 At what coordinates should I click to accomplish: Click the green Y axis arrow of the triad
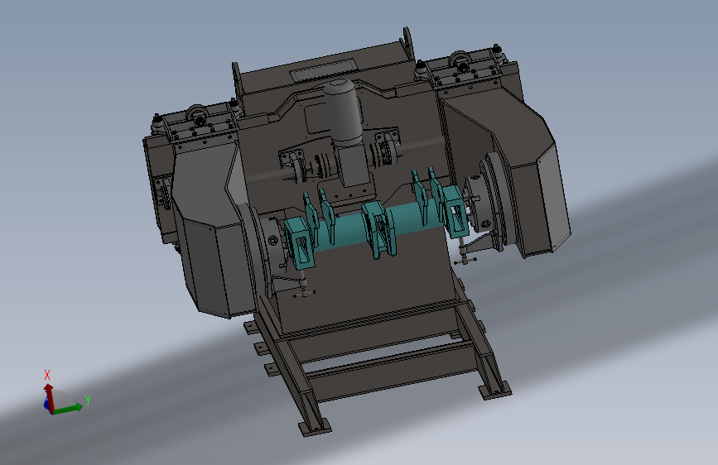tap(68, 408)
